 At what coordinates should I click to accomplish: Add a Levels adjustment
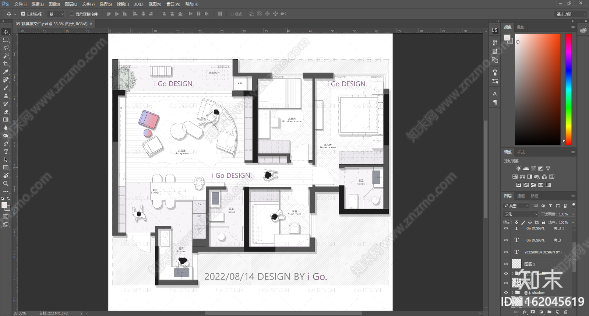[526, 168]
